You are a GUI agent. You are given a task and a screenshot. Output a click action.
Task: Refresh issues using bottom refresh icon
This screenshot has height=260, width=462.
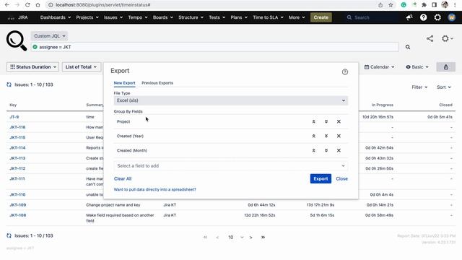point(9,235)
